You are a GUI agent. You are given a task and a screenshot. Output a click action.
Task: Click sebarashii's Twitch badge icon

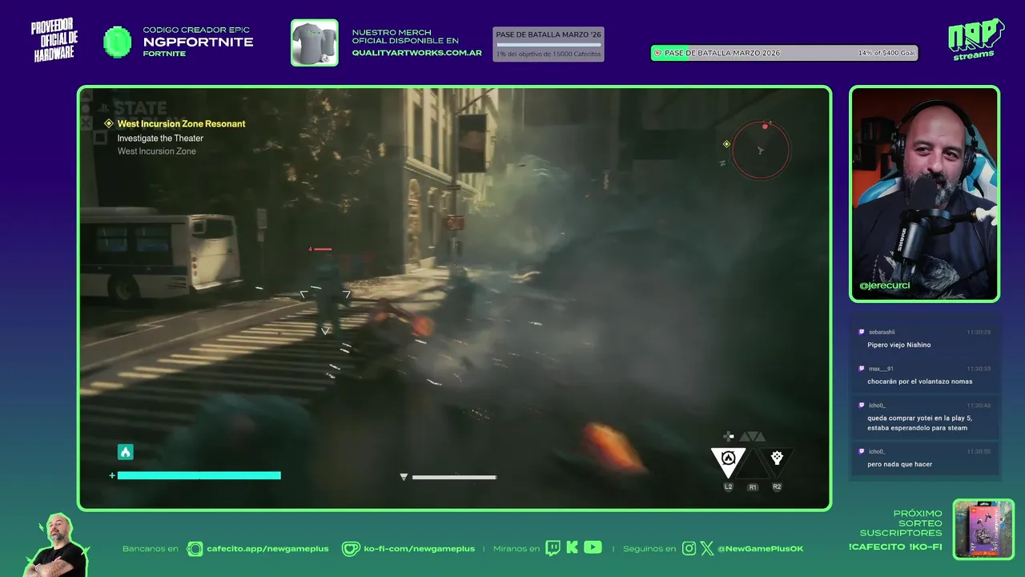[862, 332]
